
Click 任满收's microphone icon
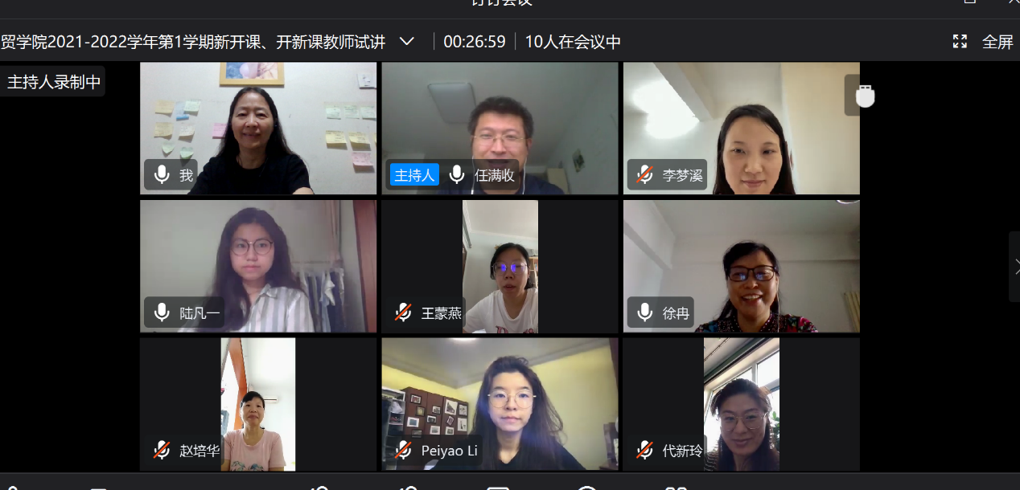[457, 174]
